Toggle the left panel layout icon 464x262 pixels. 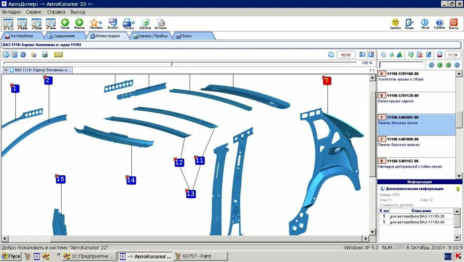(362, 55)
